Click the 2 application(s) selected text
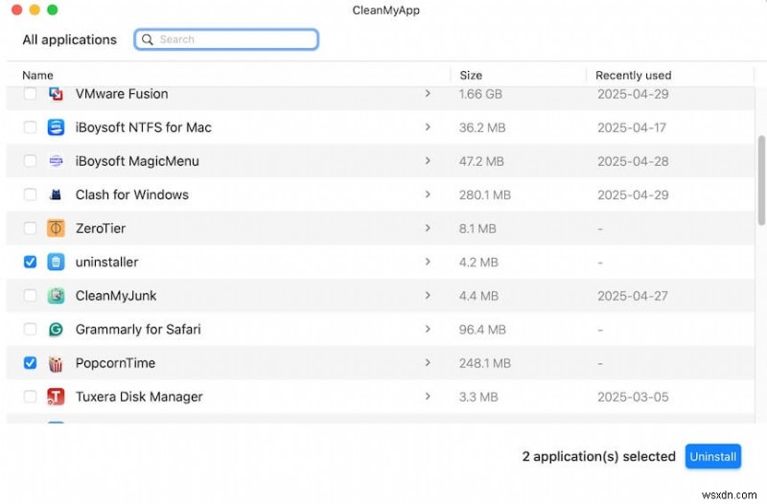 click(598, 457)
